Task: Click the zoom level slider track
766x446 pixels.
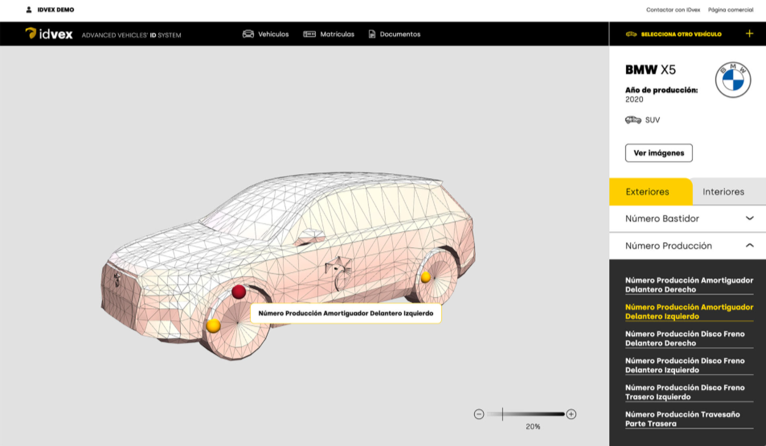Action: [x=525, y=414]
